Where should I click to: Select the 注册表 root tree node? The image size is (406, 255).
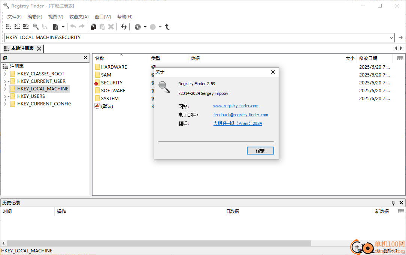[x=17, y=66]
